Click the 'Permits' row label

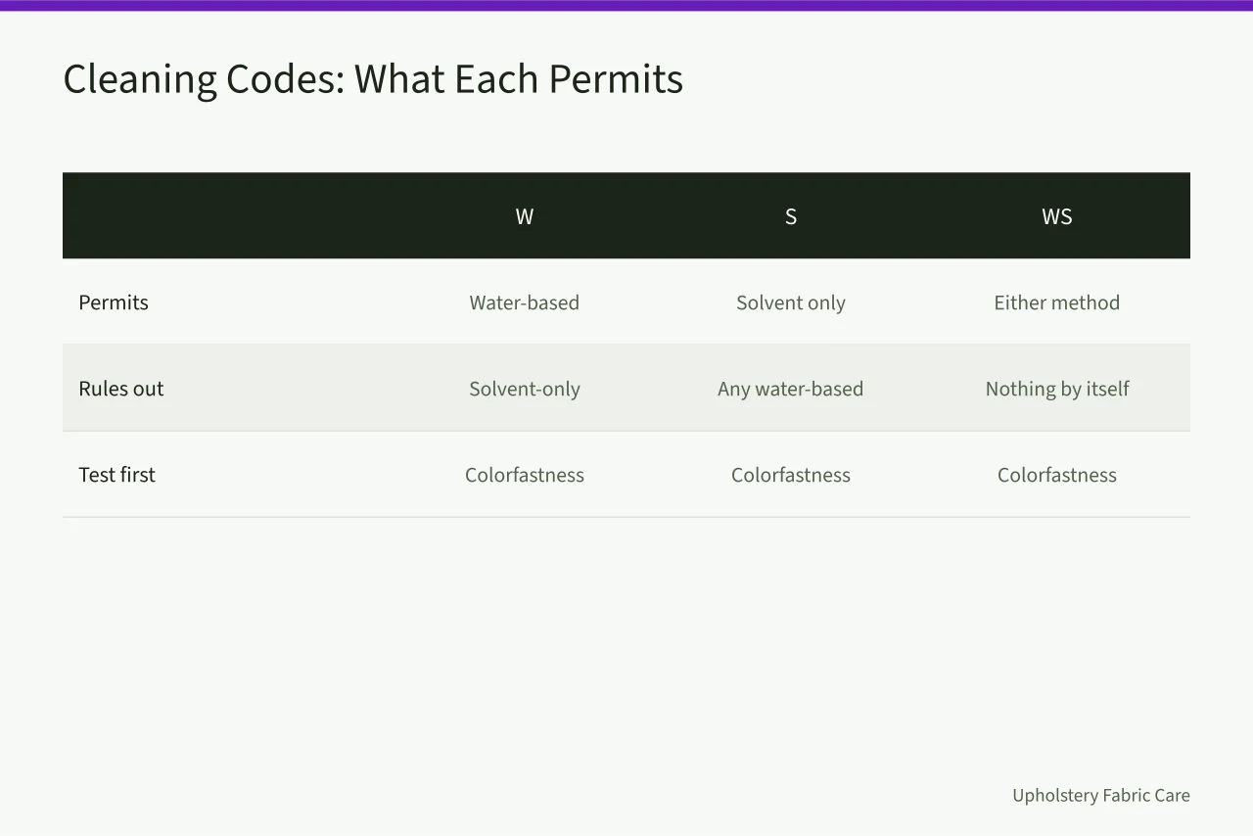(x=114, y=302)
